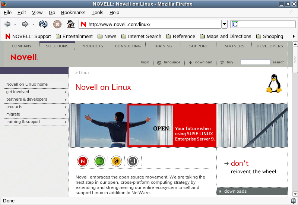Open the Shopping bookmarks folder
This screenshot has height=205, width=298.
pyautogui.click(x=270, y=36)
